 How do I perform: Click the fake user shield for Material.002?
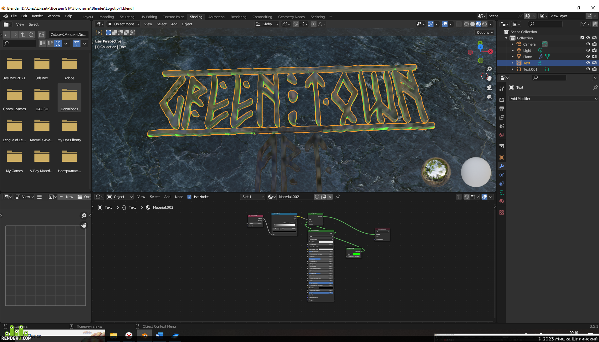pos(317,197)
